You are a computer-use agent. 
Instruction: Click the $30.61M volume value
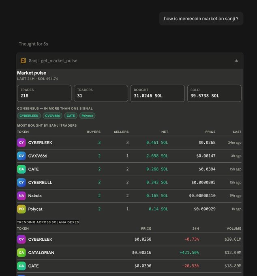[x=233, y=239]
